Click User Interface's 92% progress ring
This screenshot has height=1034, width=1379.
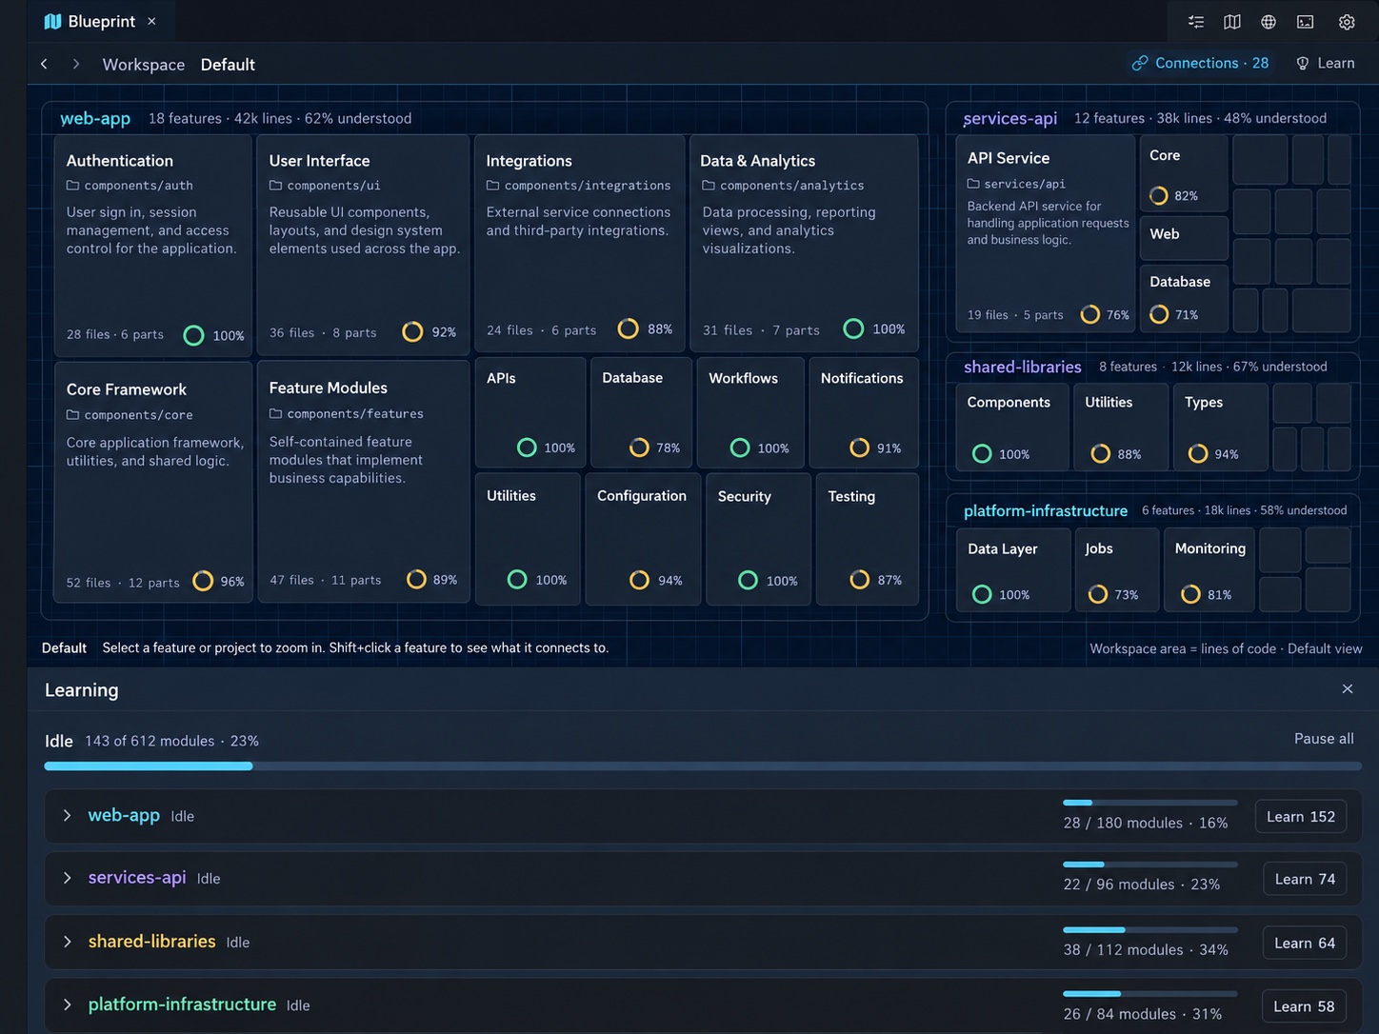click(x=412, y=331)
